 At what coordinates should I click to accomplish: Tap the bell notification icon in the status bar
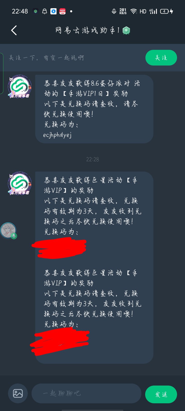pyautogui.click(x=44, y=11)
